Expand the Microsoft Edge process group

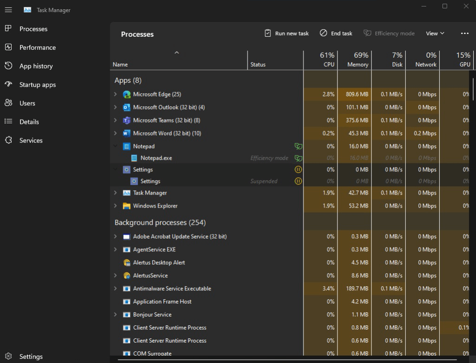coord(115,94)
